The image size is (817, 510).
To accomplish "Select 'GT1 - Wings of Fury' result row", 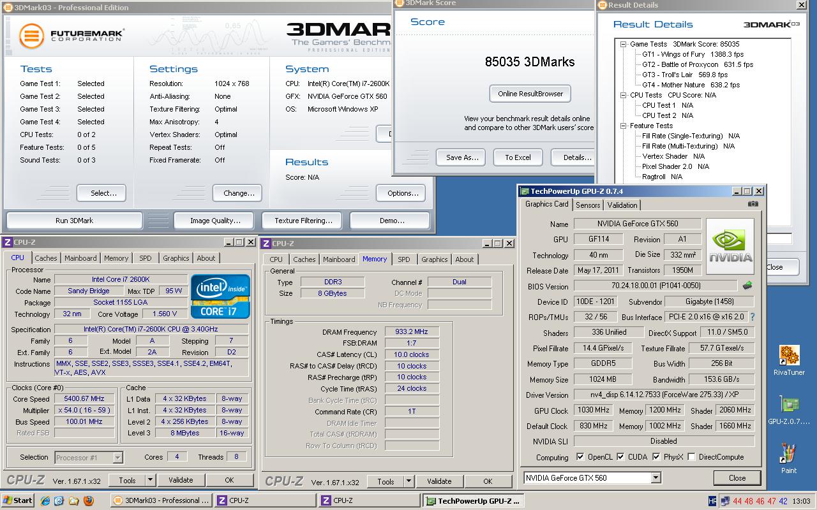I will click(x=693, y=54).
